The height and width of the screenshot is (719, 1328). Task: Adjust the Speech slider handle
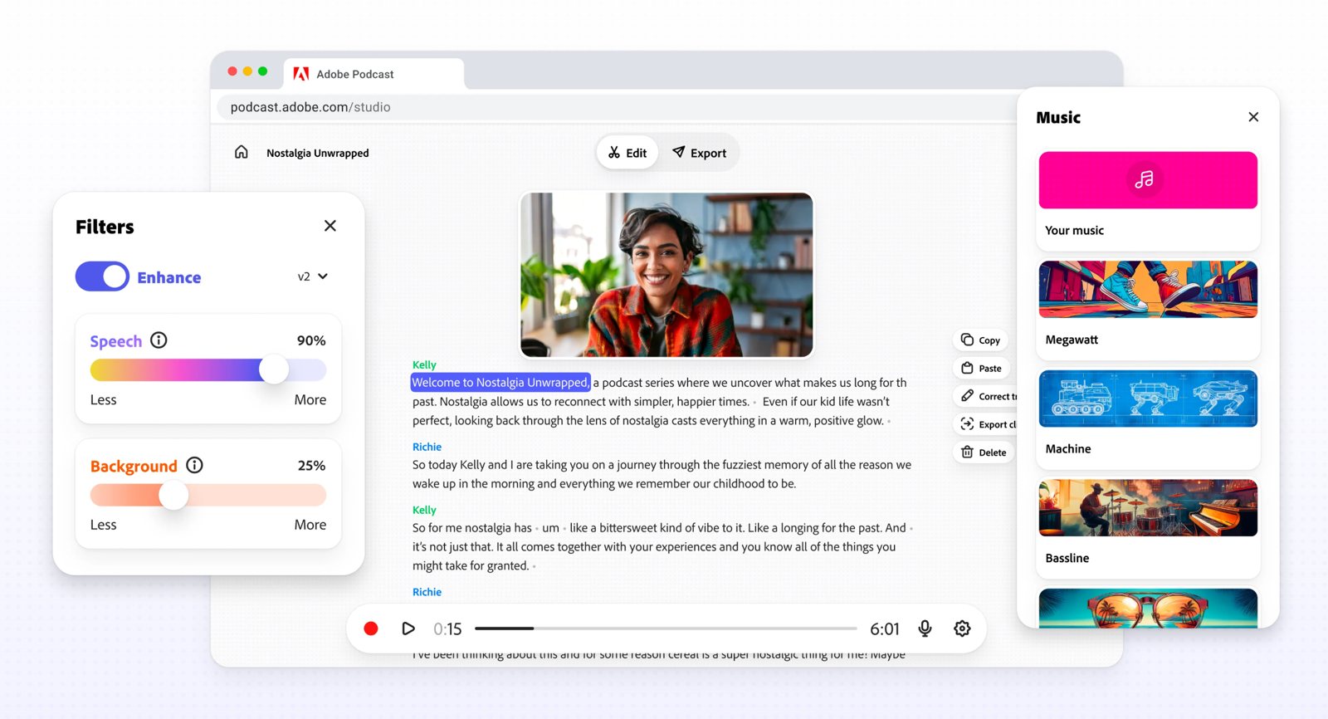(x=274, y=369)
